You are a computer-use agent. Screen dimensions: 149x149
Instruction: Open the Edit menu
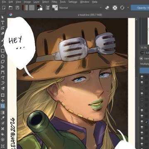click(x=11, y=2)
